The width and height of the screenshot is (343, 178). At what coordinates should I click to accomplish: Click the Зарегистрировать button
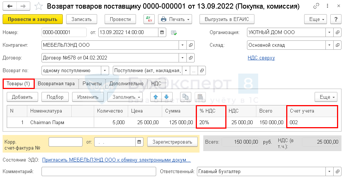(172, 142)
